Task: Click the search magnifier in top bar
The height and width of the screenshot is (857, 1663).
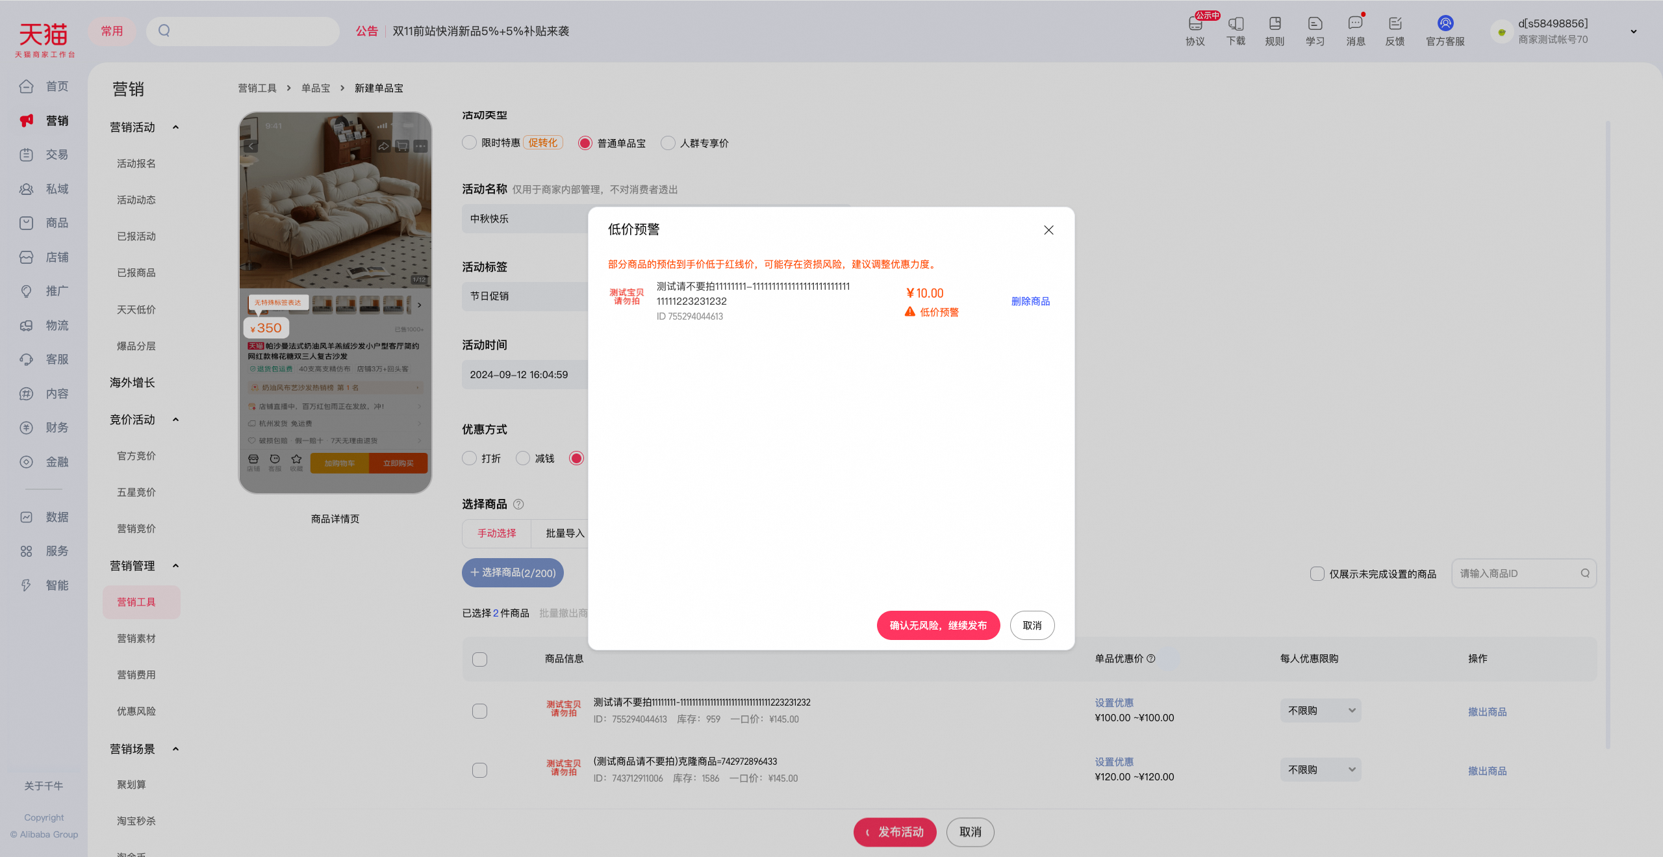Action: [x=164, y=31]
